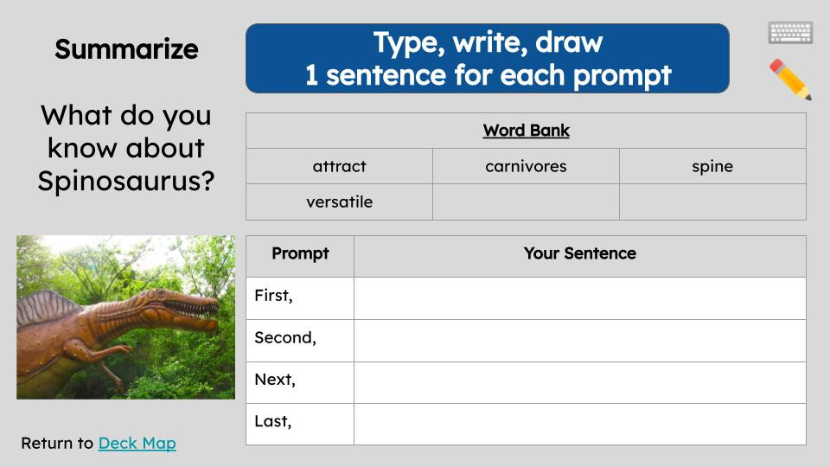Select the word 'versatile' in Word Bank
This screenshot has height=467, width=830.
(339, 202)
